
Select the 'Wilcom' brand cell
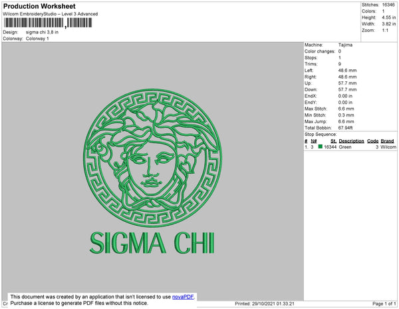click(388, 147)
